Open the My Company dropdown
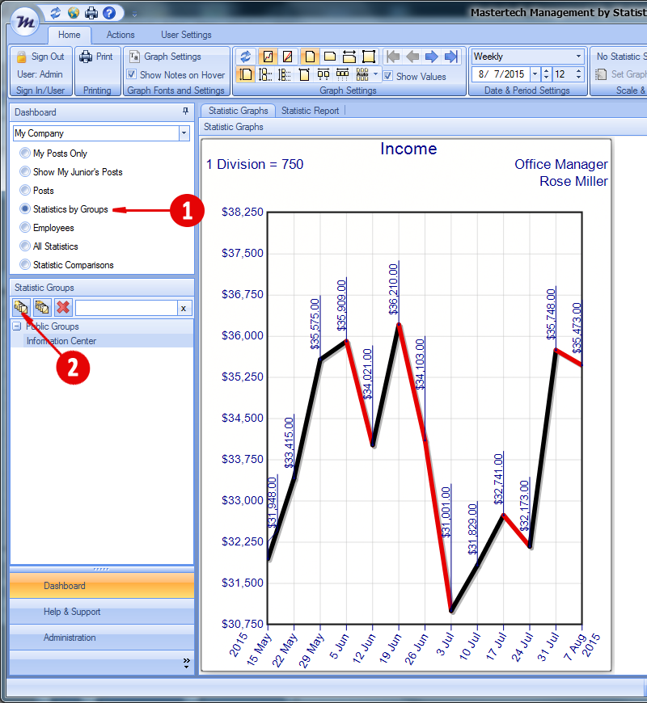 [x=184, y=133]
